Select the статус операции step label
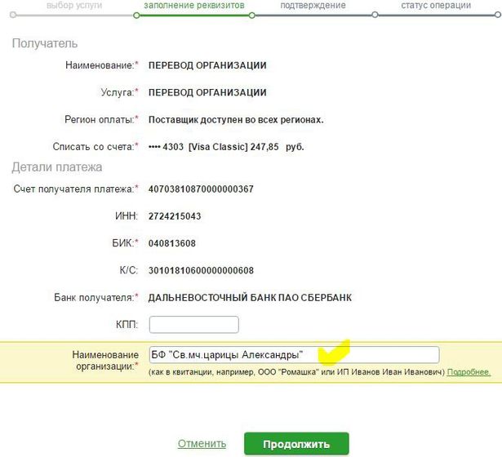The height and width of the screenshot is (457, 502). click(x=436, y=6)
